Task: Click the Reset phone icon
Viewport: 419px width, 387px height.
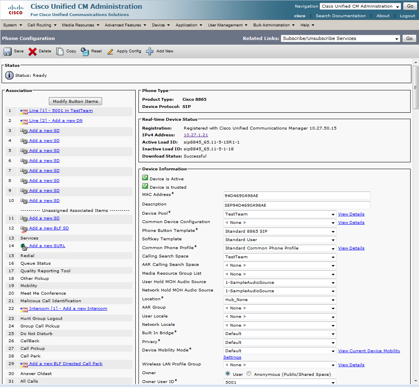Action: 85,52
